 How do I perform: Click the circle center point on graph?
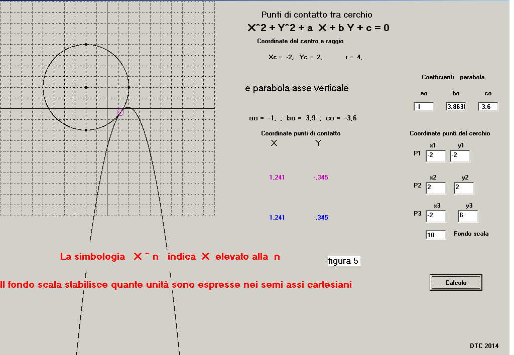pyautogui.click(x=86, y=87)
